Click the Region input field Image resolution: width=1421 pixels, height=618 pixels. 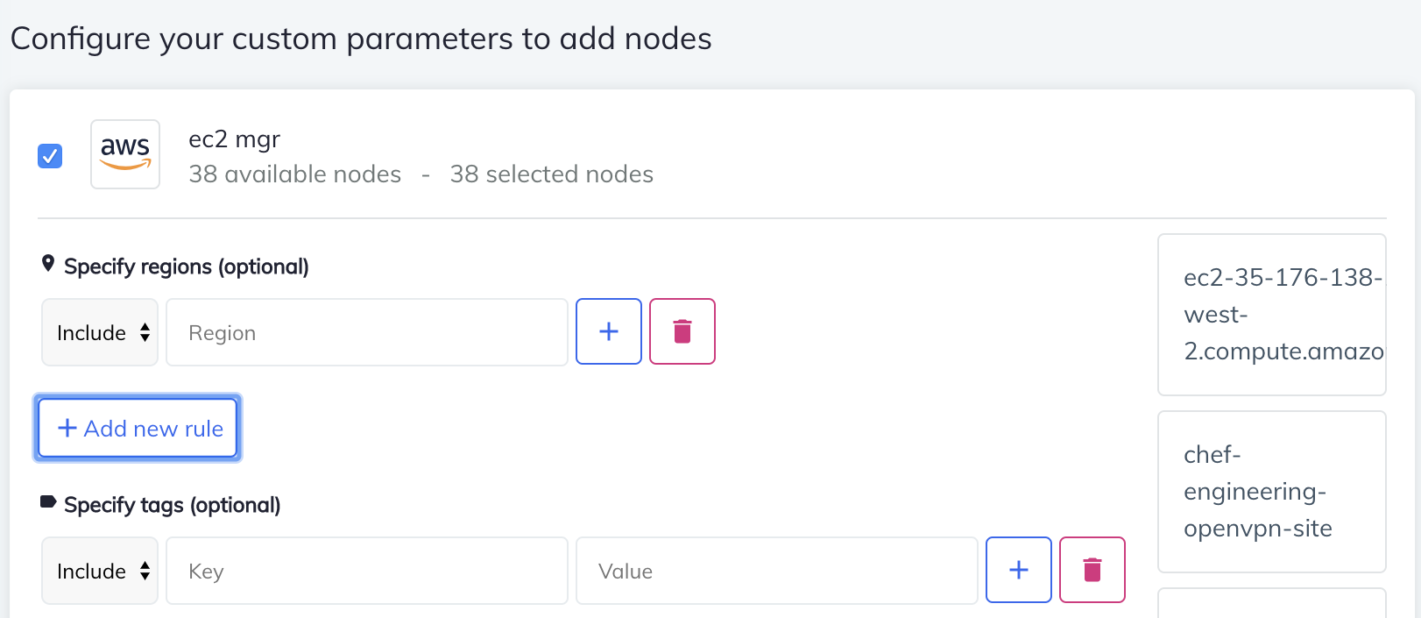point(366,332)
